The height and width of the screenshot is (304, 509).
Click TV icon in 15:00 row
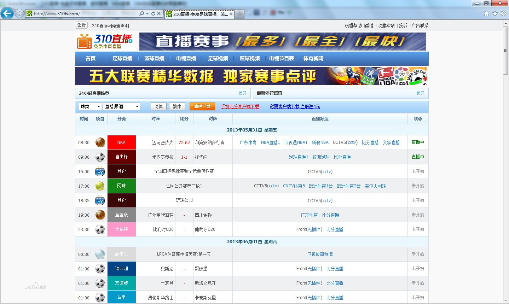pos(100,171)
